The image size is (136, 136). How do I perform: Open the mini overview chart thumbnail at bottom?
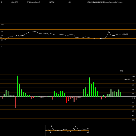(x=67, y=130)
